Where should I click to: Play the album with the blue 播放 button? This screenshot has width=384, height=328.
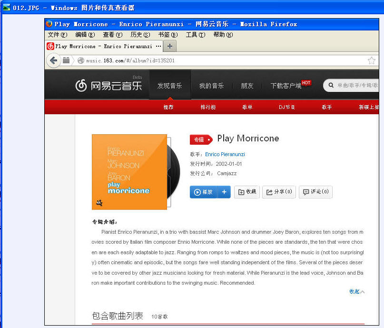coord(204,192)
